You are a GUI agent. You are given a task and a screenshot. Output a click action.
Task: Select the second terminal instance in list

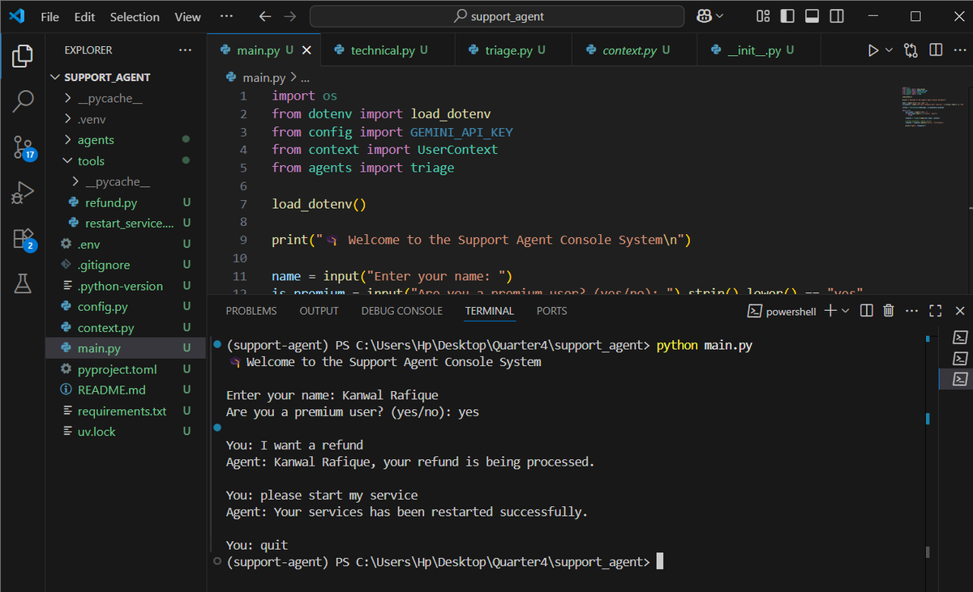click(x=959, y=358)
